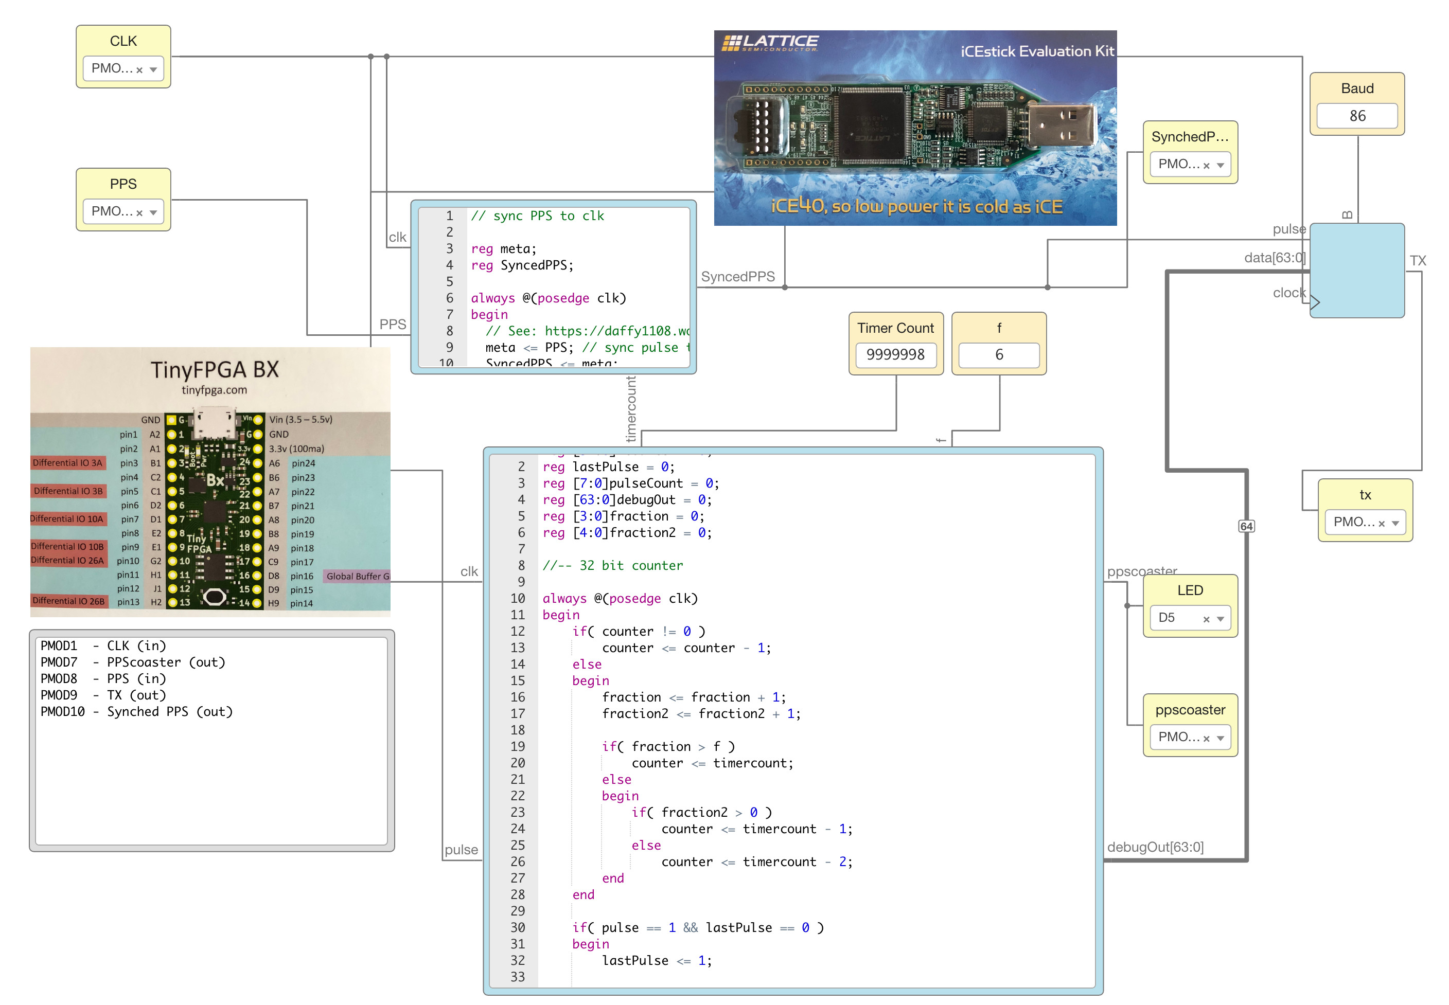The height and width of the screenshot is (1005, 1449).
Task: Click the 'reg [7:0]pulseCount = 0;' line
Action: [631, 483]
